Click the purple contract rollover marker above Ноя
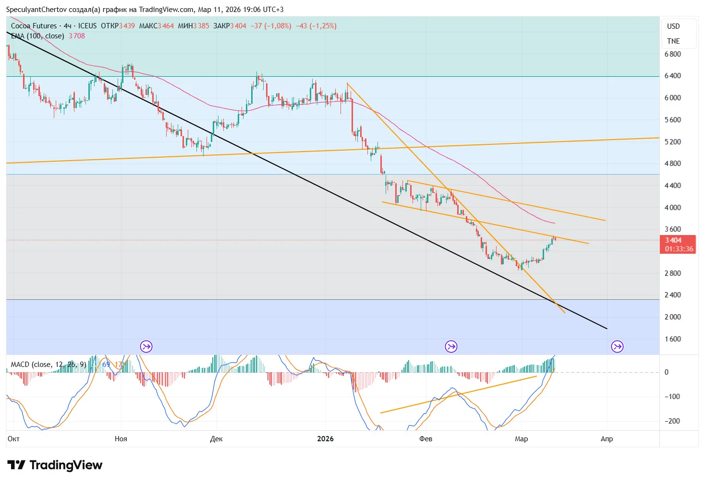Image resolution: width=705 pixels, height=483 pixels. click(x=146, y=346)
